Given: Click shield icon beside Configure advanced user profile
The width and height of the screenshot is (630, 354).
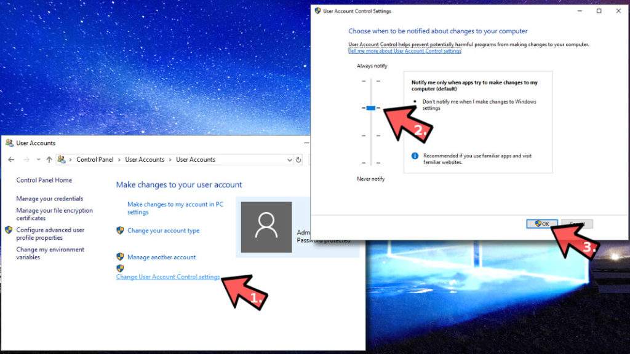Looking at the screenshot, I should [9, 230].
